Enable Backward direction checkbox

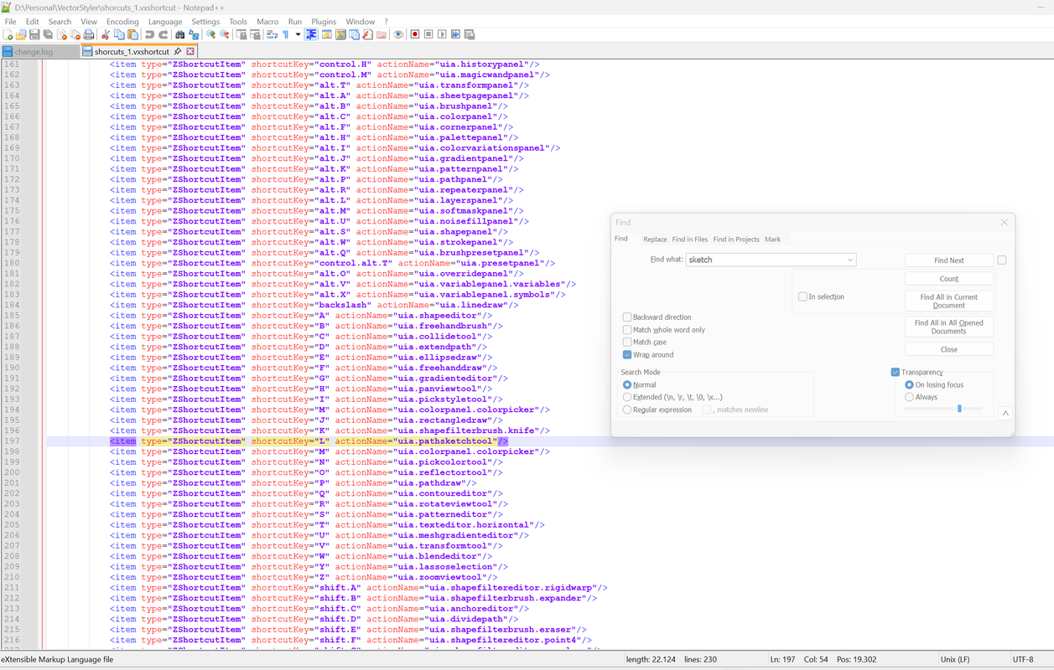coord(627,317)
